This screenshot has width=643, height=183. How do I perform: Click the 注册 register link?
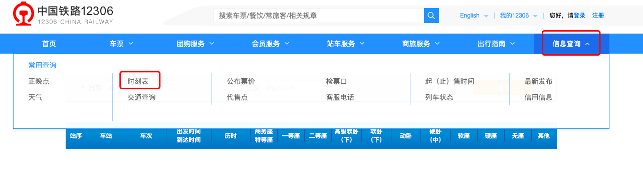[x=598, y=16]
